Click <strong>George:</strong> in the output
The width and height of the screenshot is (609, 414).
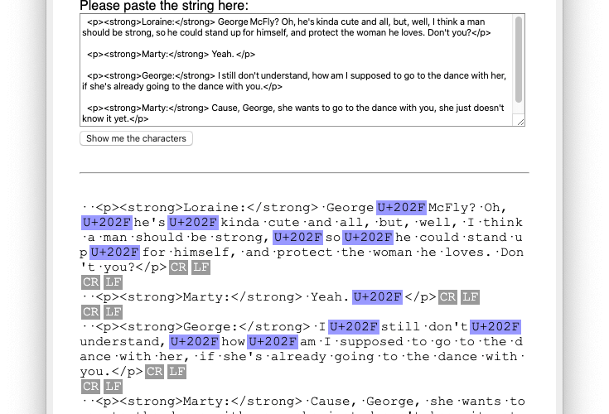point(215,327)
